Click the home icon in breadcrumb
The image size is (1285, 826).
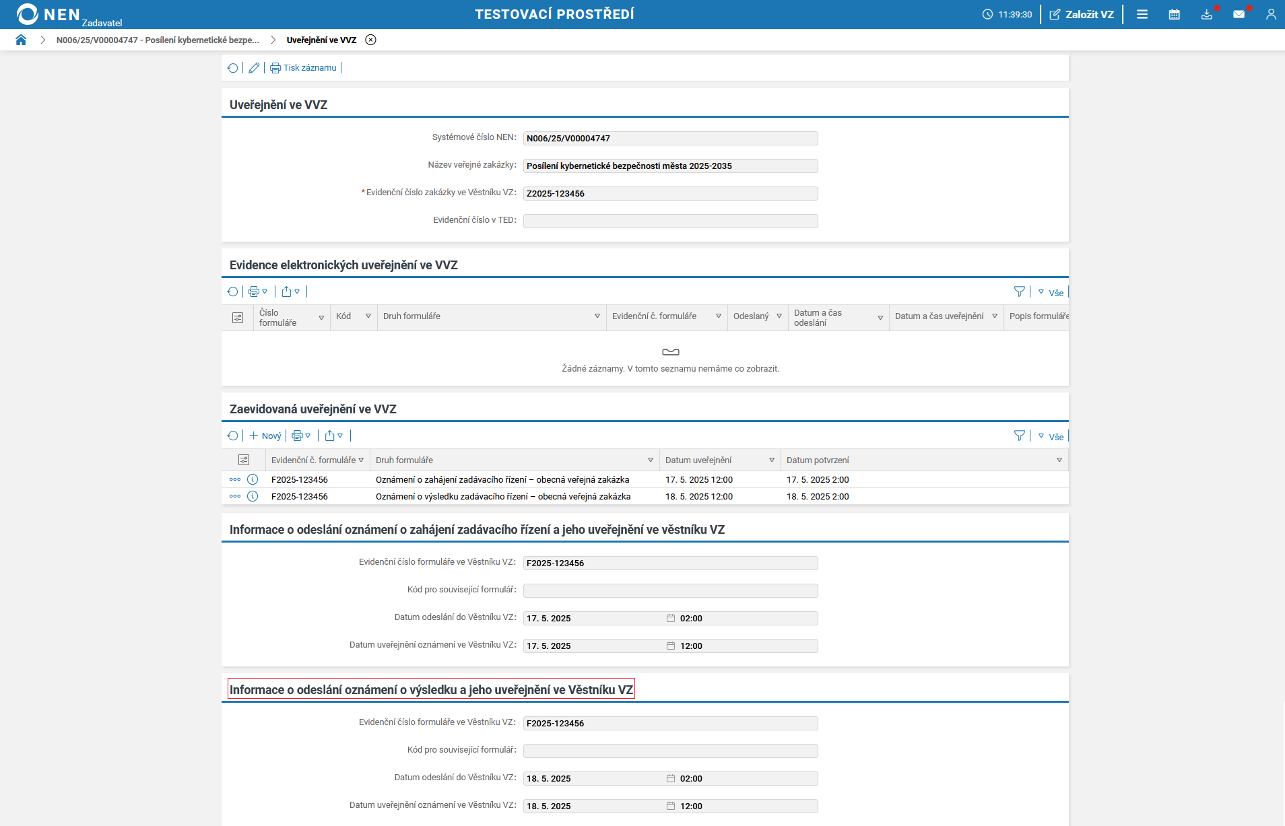(x=21, y=40)
